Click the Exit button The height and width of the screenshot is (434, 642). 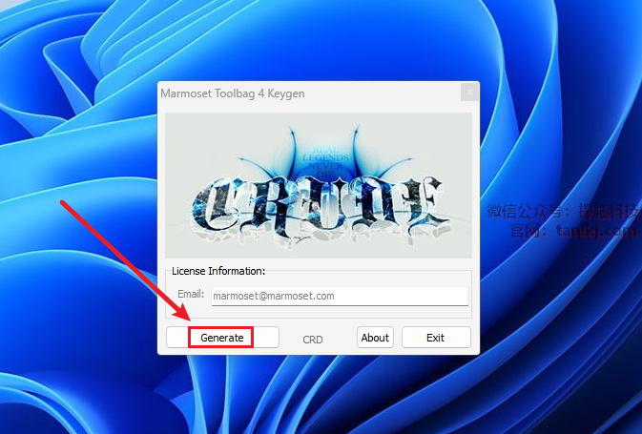point(436,338)
